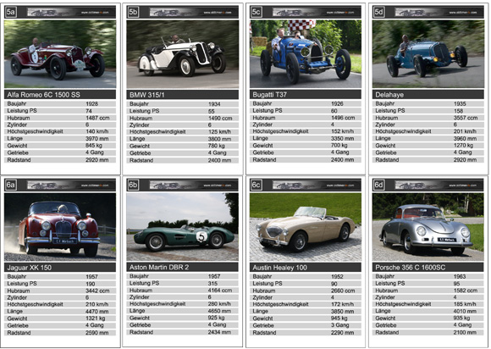
Task: Click Delahaye Hubraum value 3557 ccm
Action: point(466,118)
